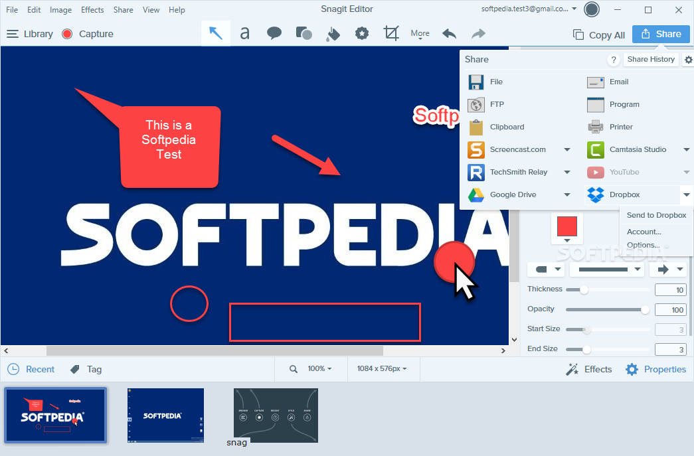Open the account email dropdown
694x456 pixels.
529,9
